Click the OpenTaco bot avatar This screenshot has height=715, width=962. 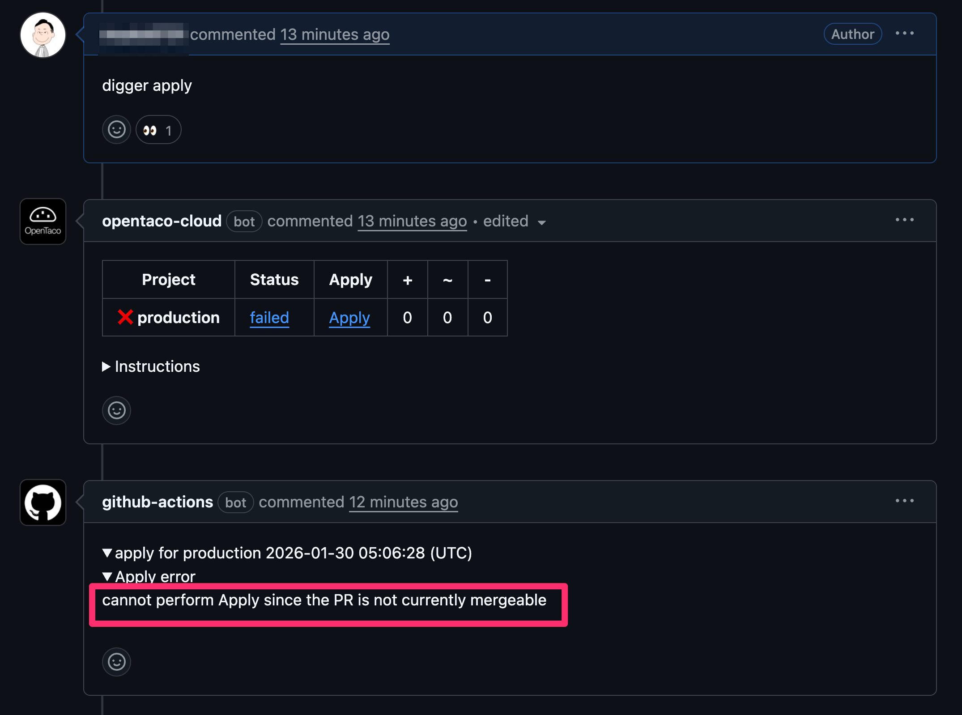[x=43, y=221]
